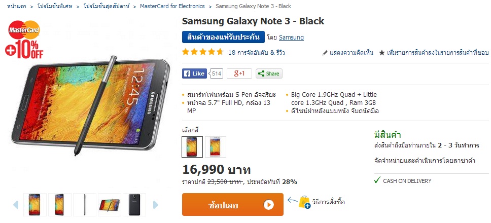This screenshot has width=491, height=223.
Task: Go to MasterCard for Electronics breadcrumb
Action: pos(172,6)
